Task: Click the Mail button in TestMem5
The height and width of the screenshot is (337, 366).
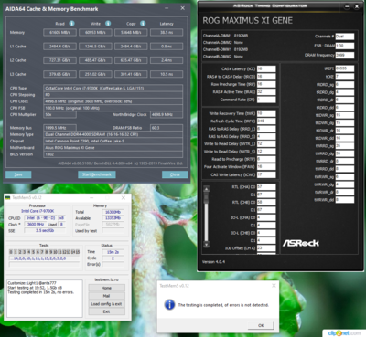Action: coord(106,296)
